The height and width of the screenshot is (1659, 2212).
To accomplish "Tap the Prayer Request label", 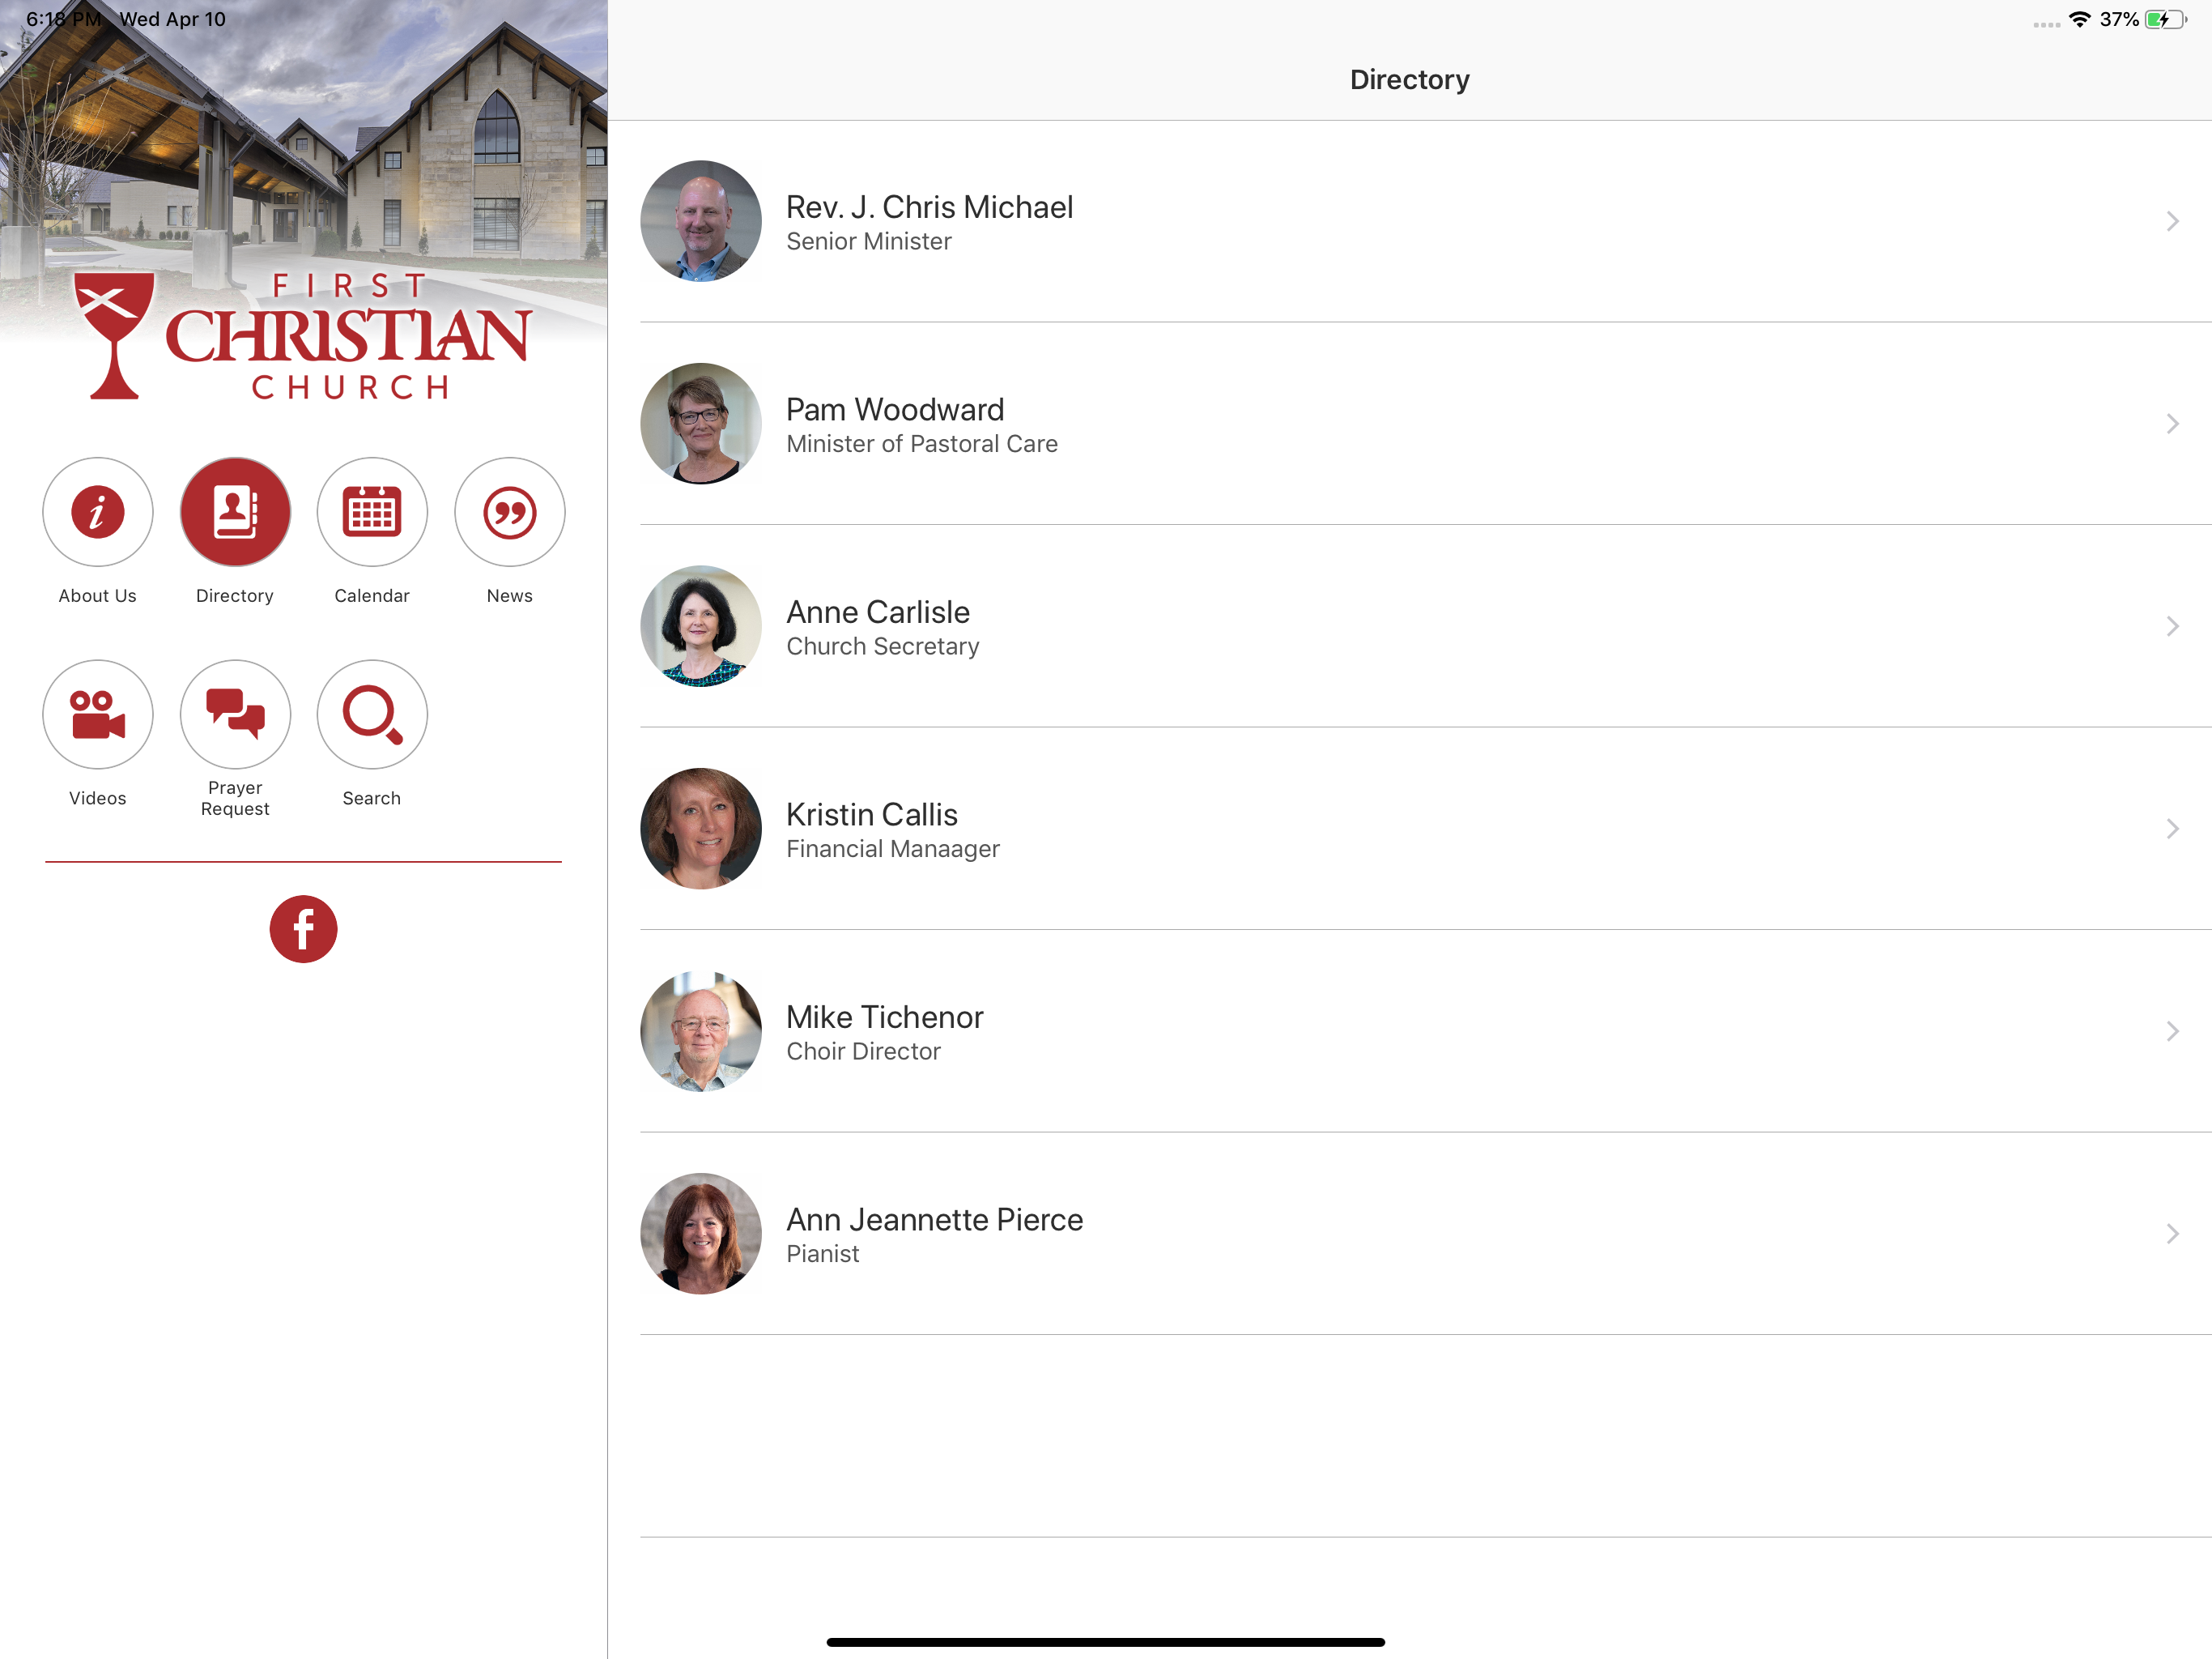I will (x=235, y=799).
